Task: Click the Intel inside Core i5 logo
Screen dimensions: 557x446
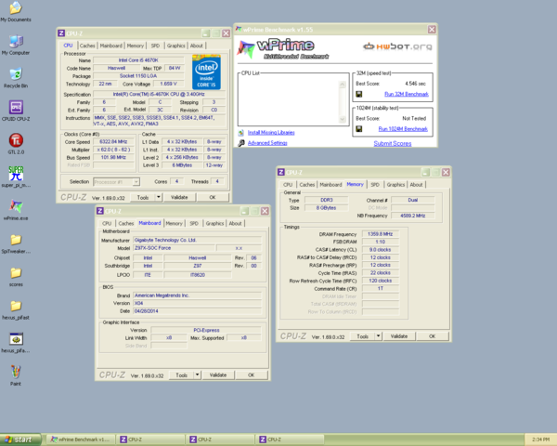Action: click(x=206, y=72)
